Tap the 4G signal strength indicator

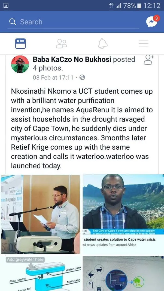click(115, 5)
